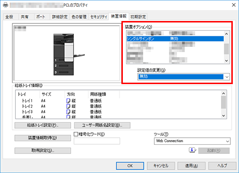Click the 適用 button
The height and width of the screenshot is (173, 239).
[x=192, y=166]
